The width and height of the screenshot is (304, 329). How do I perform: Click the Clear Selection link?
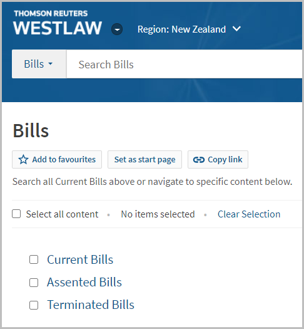[249, 214]
